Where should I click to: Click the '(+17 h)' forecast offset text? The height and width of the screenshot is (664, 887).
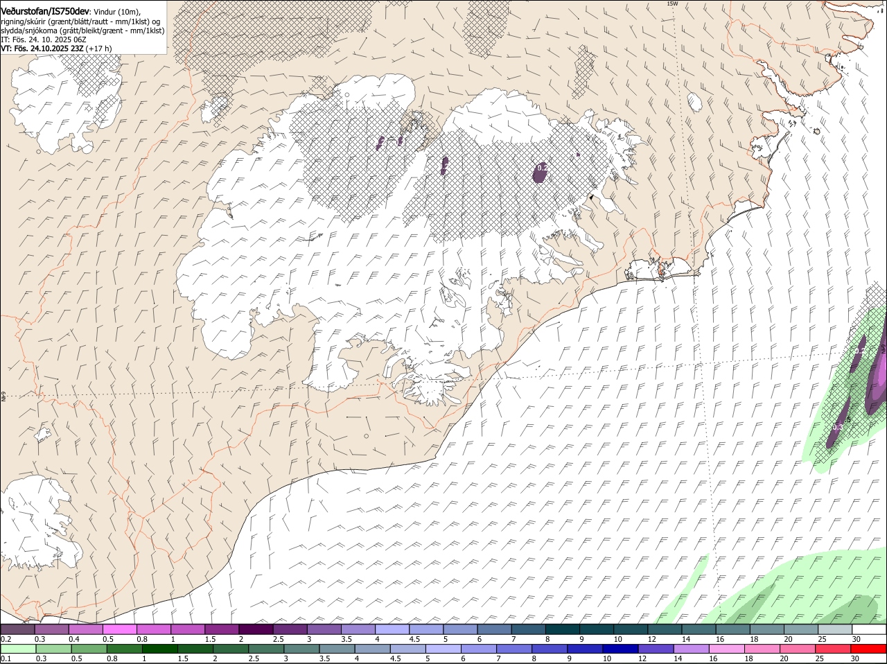99,49
